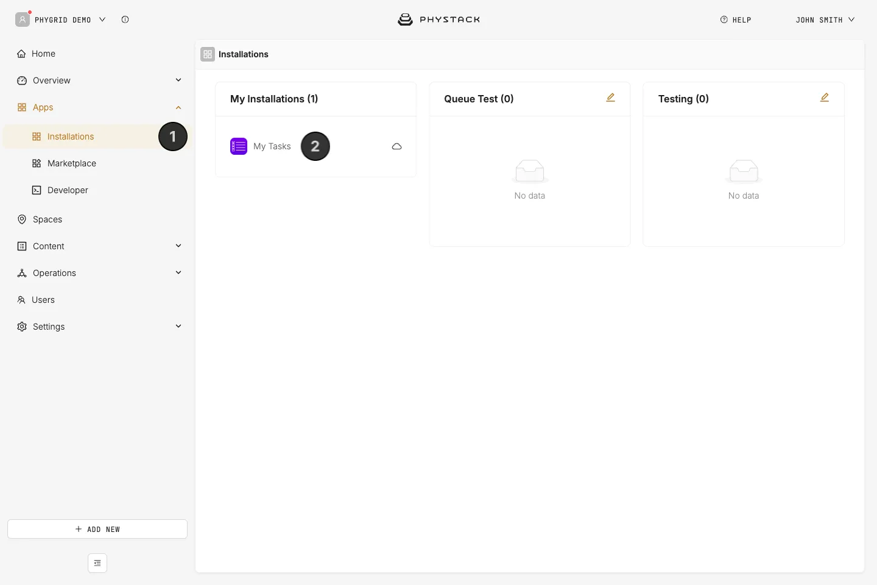
Task: Click the cloud icon on My Tasks row
Action: click(397, 146)
